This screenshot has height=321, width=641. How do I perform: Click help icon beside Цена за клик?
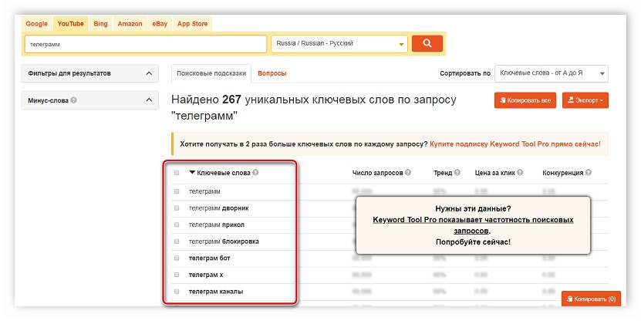pyautogui.click(x=520, y=173)
